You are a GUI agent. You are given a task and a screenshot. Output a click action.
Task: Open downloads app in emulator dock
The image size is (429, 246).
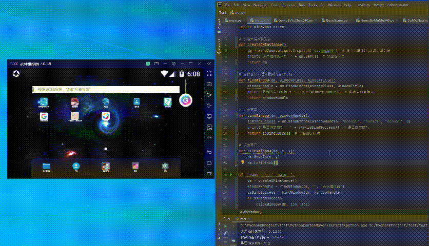pyautogui.click(x=76, y=167)
